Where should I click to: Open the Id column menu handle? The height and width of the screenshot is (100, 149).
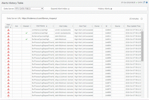(x=111, y=26)
